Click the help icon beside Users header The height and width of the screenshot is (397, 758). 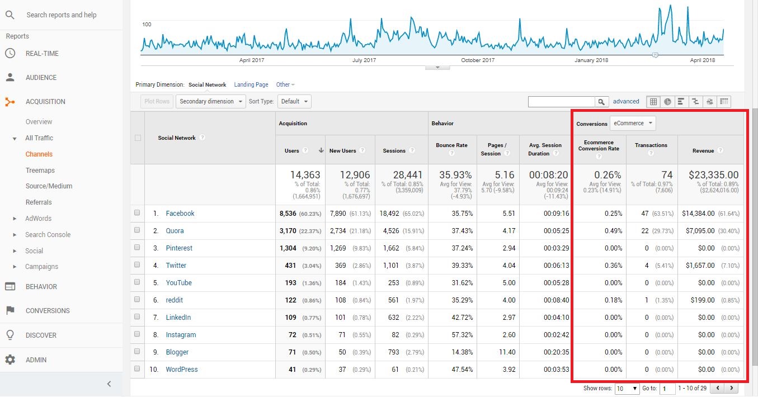click(x=305, y=150)
